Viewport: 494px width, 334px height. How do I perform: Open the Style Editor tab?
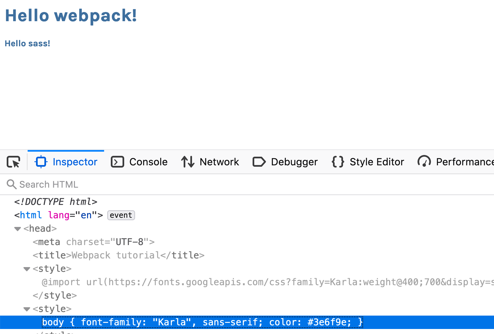coord(368,162)
